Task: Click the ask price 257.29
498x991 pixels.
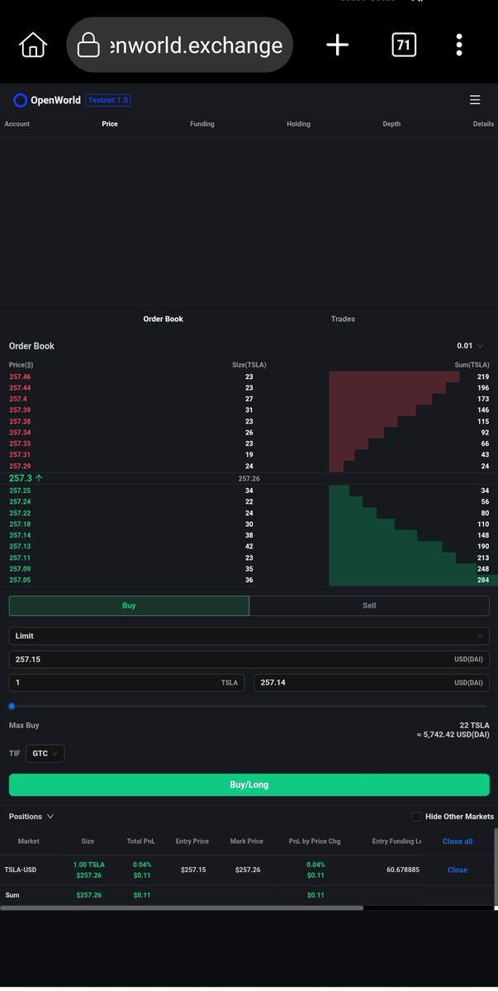Action: [x=20, y=467]
